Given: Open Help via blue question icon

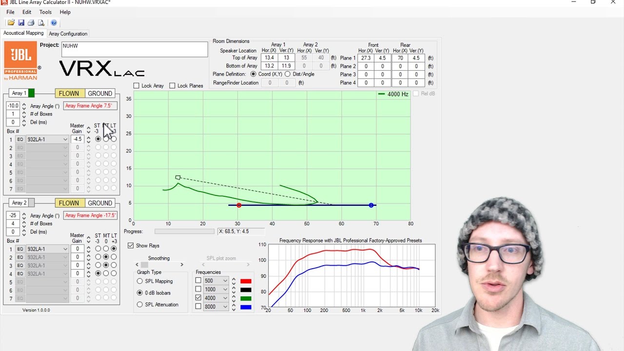Looking at the screenshot, I should click(54, 23).
